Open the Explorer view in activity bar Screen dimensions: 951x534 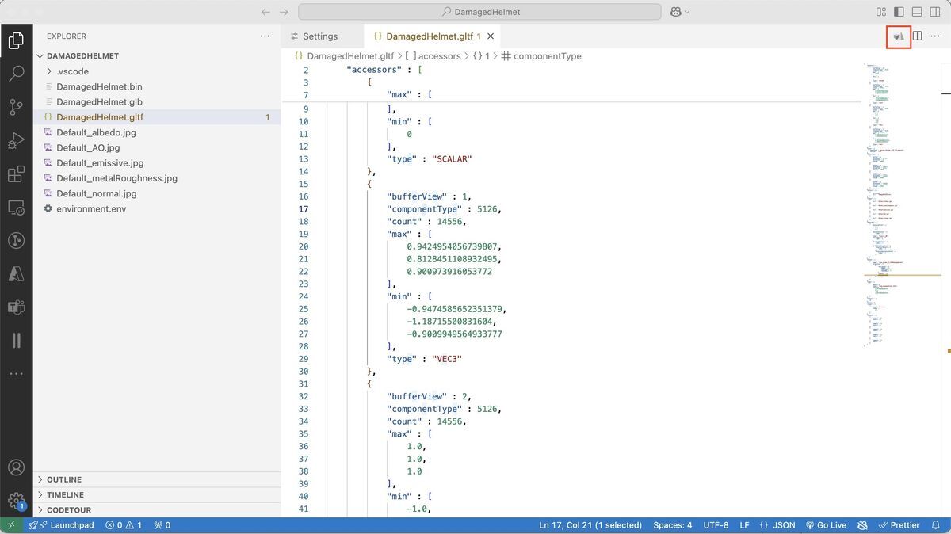pos(16,40)
